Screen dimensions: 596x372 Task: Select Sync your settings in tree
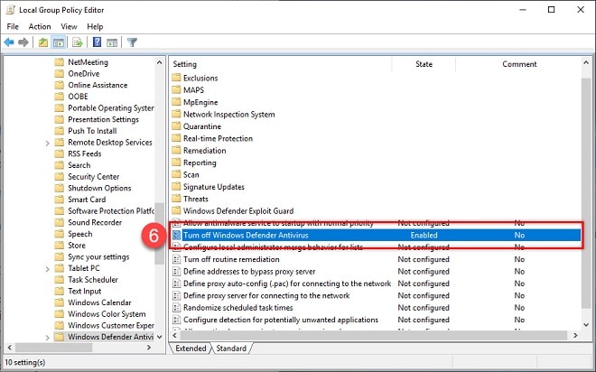coord(98,256)
